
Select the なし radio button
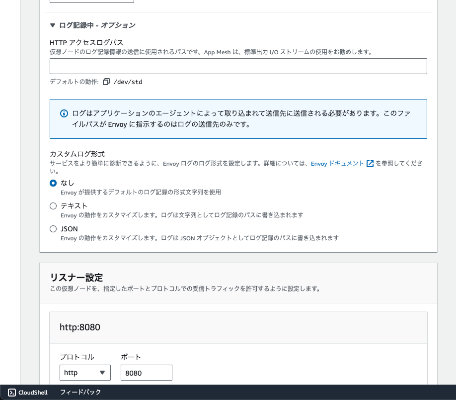click(x=53, y=183)
